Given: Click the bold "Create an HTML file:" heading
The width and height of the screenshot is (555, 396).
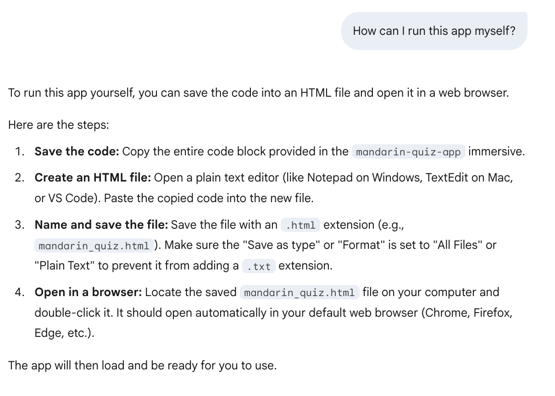Looking at the screenshot, I should [93, 178].
